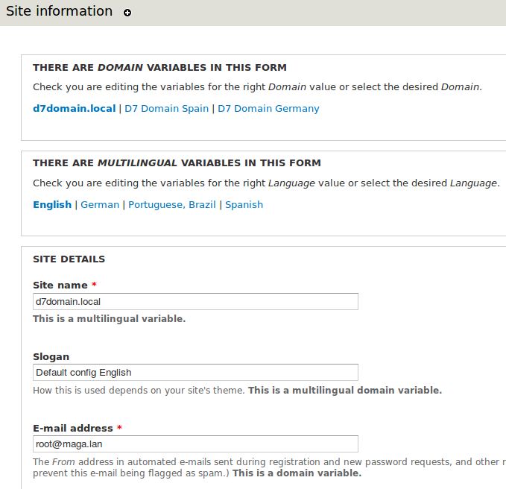This screenshot has height=489, width=506.
Task: Click the red asterisk next to E-mail address
Action: [119, 428]
